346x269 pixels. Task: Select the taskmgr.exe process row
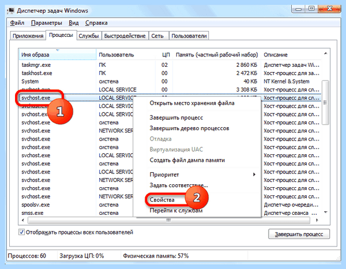pyautogui.click(x=170, y=65)
